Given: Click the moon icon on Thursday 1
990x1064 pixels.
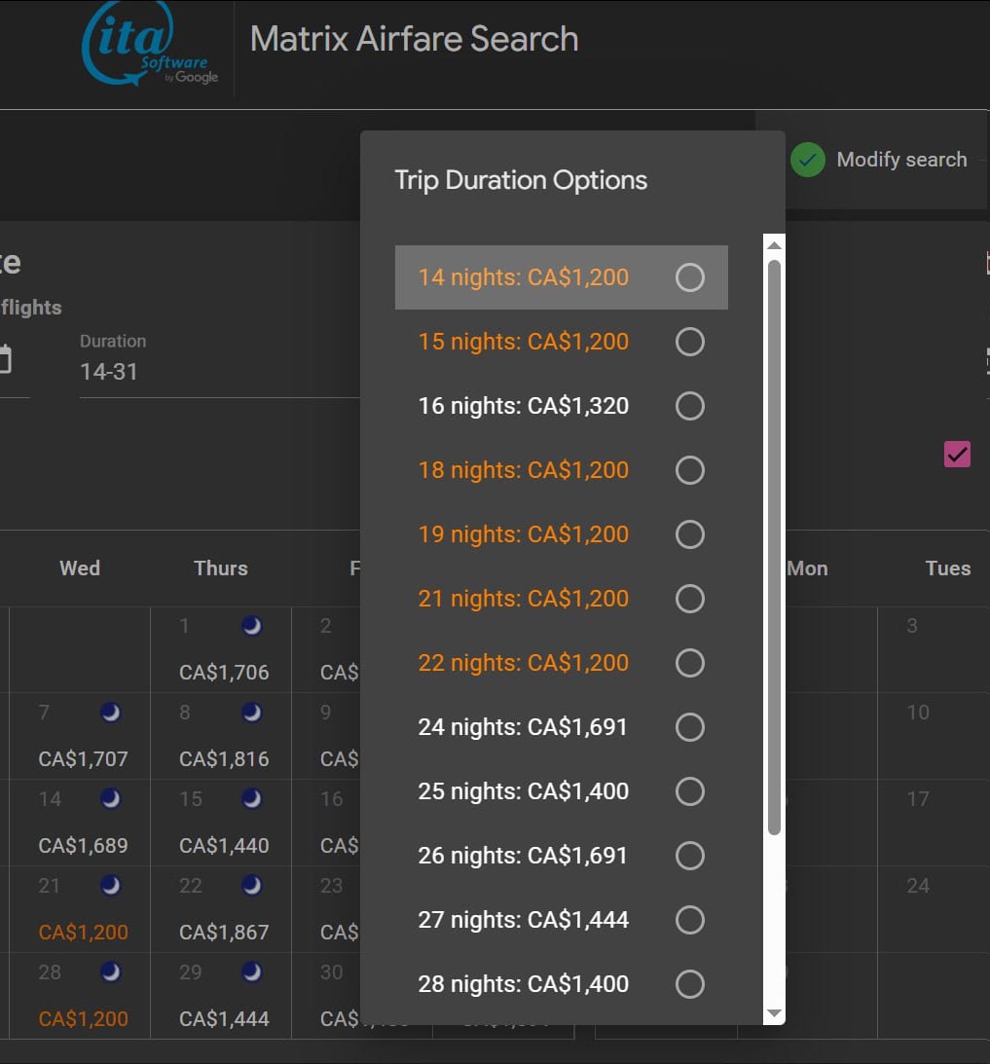Looking at the screenshot, I should pos(252,626).
